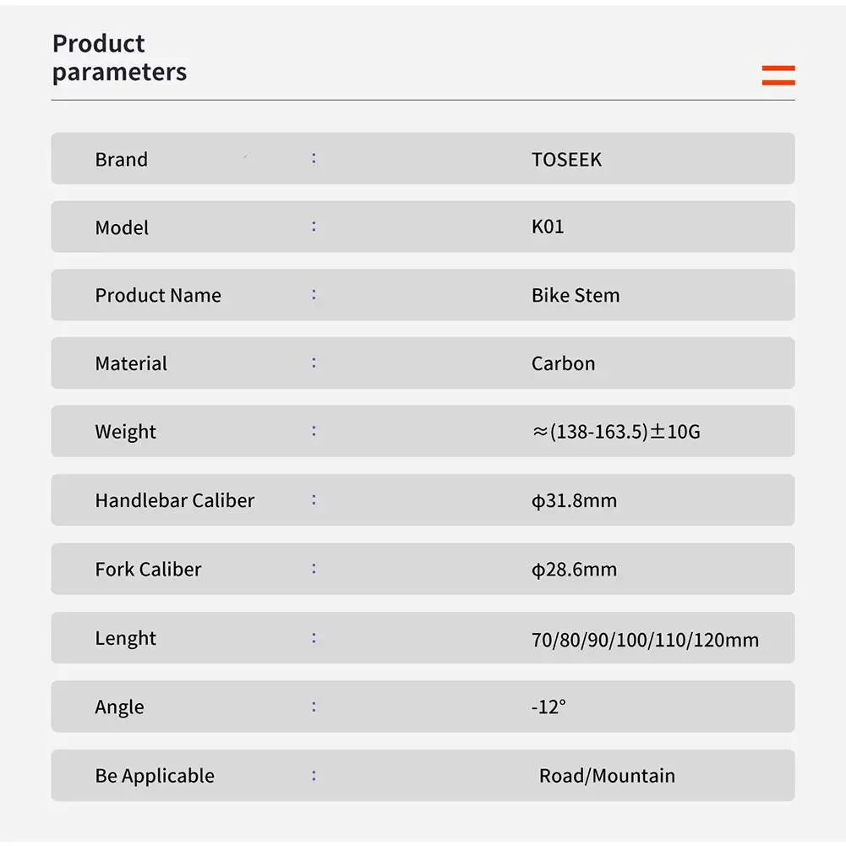Click the 70/80/90/100/110/120mm length value

pyautogui.click(x=645, y=640)
